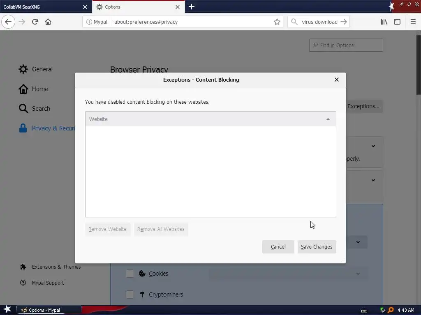Click the 4:43 AM clock

point(406,310)
